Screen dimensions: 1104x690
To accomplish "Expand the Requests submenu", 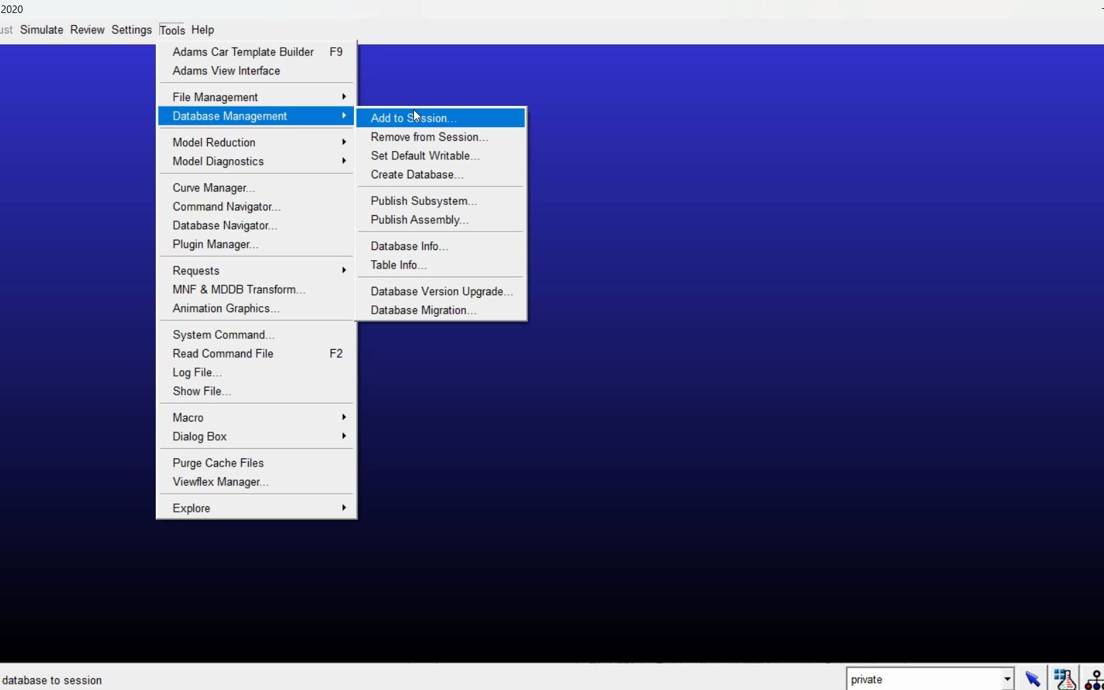I will [x=256, y=271].
